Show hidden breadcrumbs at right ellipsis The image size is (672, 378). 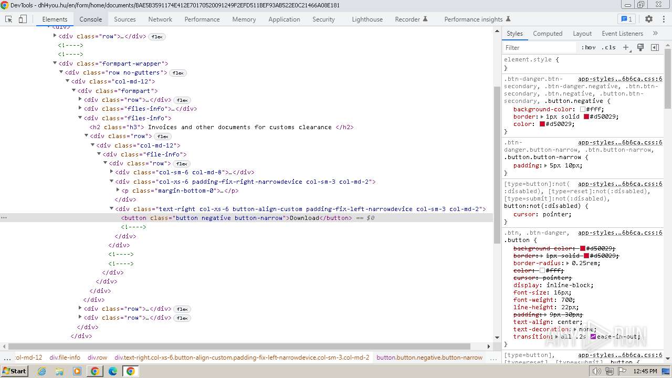493,358
